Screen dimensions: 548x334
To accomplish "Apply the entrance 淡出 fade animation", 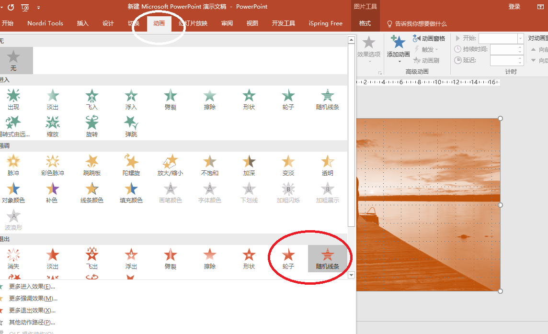I will pyautogui.click(x=52, y=100).
